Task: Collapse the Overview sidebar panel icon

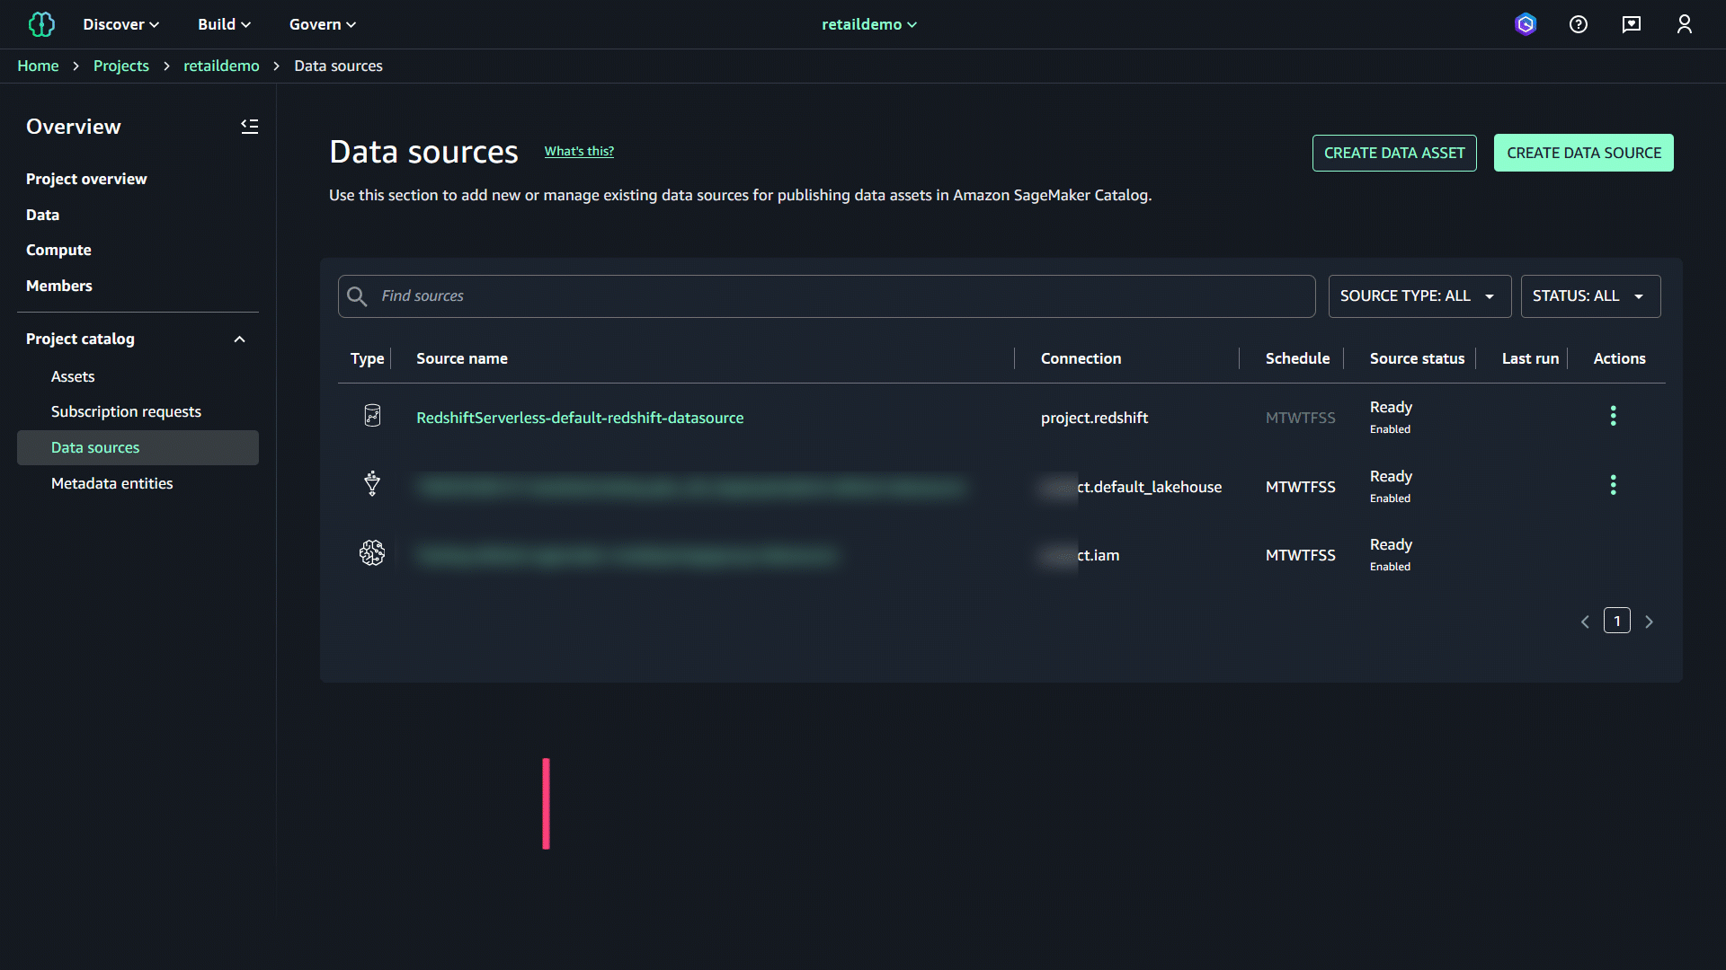Action: click(x=249, y=127)
